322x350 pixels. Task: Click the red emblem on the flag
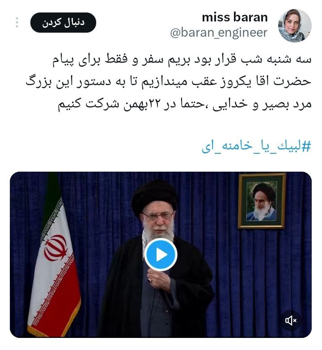click(56, 248)
